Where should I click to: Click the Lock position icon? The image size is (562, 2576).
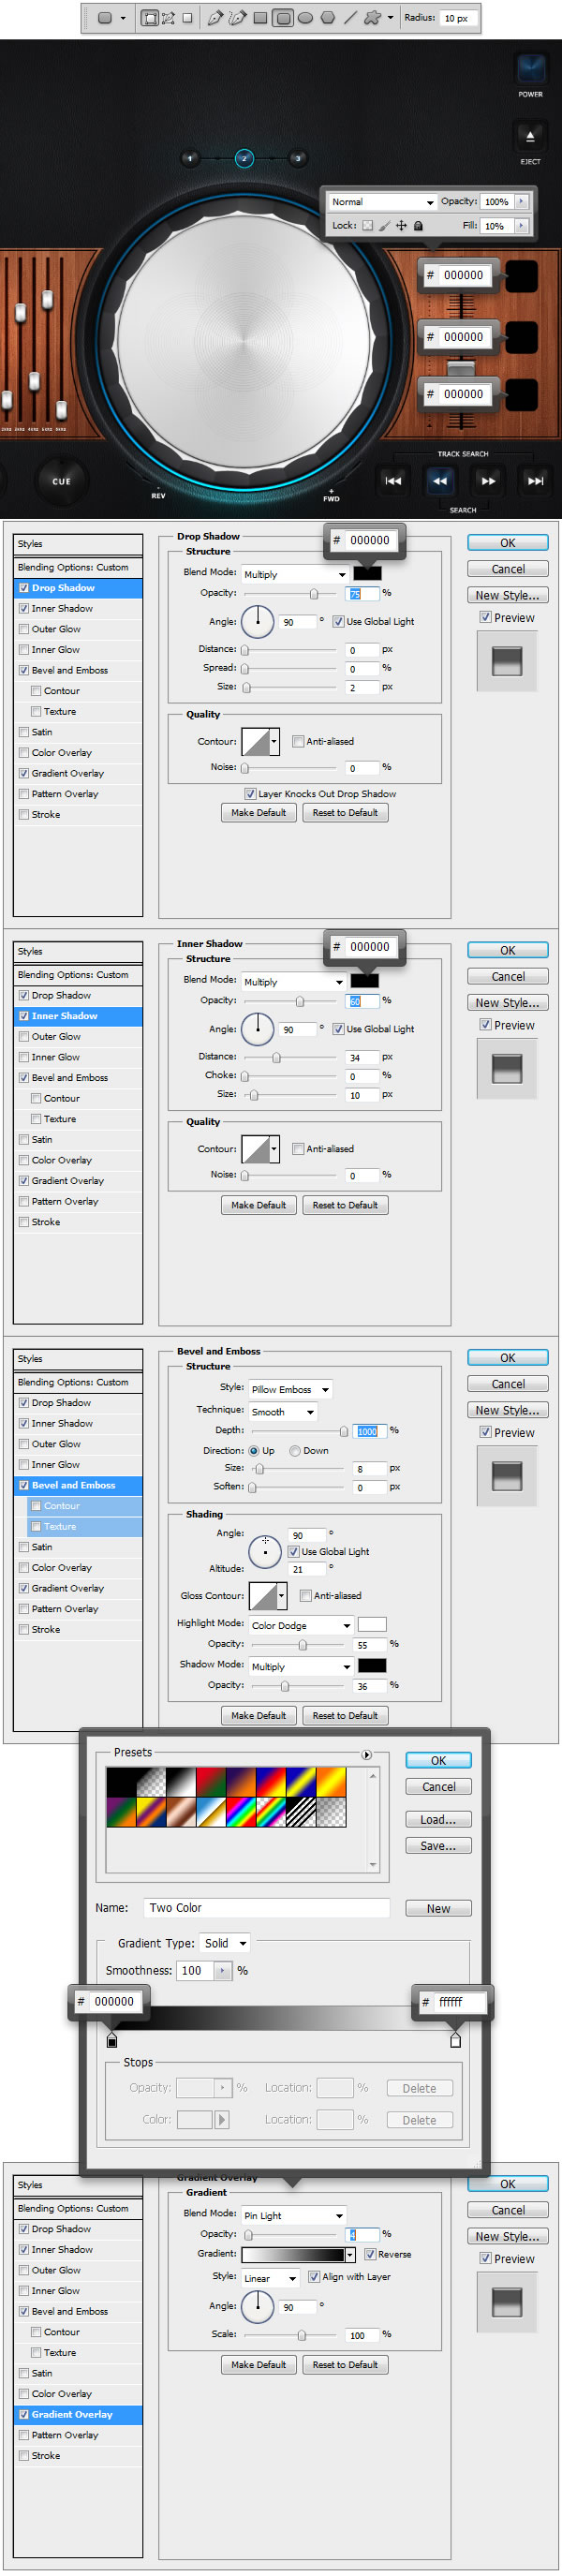[401, 226]
